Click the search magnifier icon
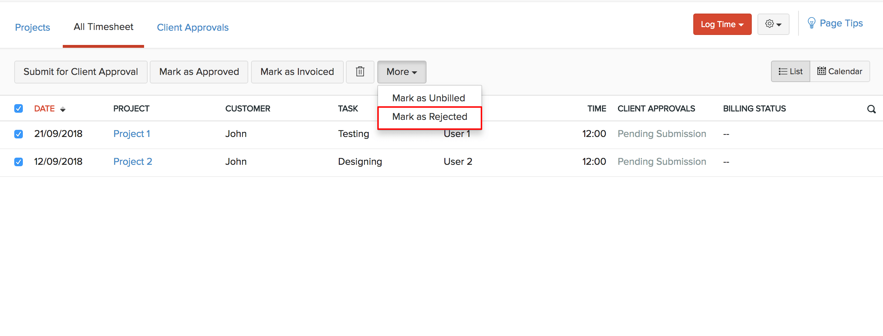The width and height of the screenshot is (883, 336). 871,109
